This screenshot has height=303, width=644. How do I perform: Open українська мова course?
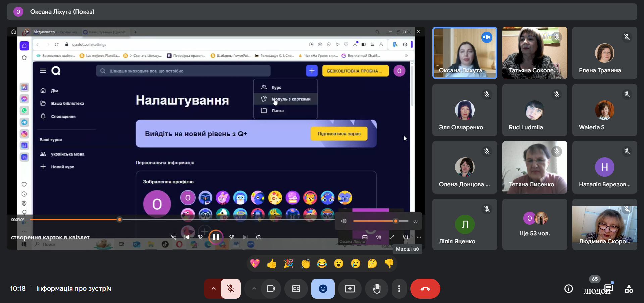(62, 154)
